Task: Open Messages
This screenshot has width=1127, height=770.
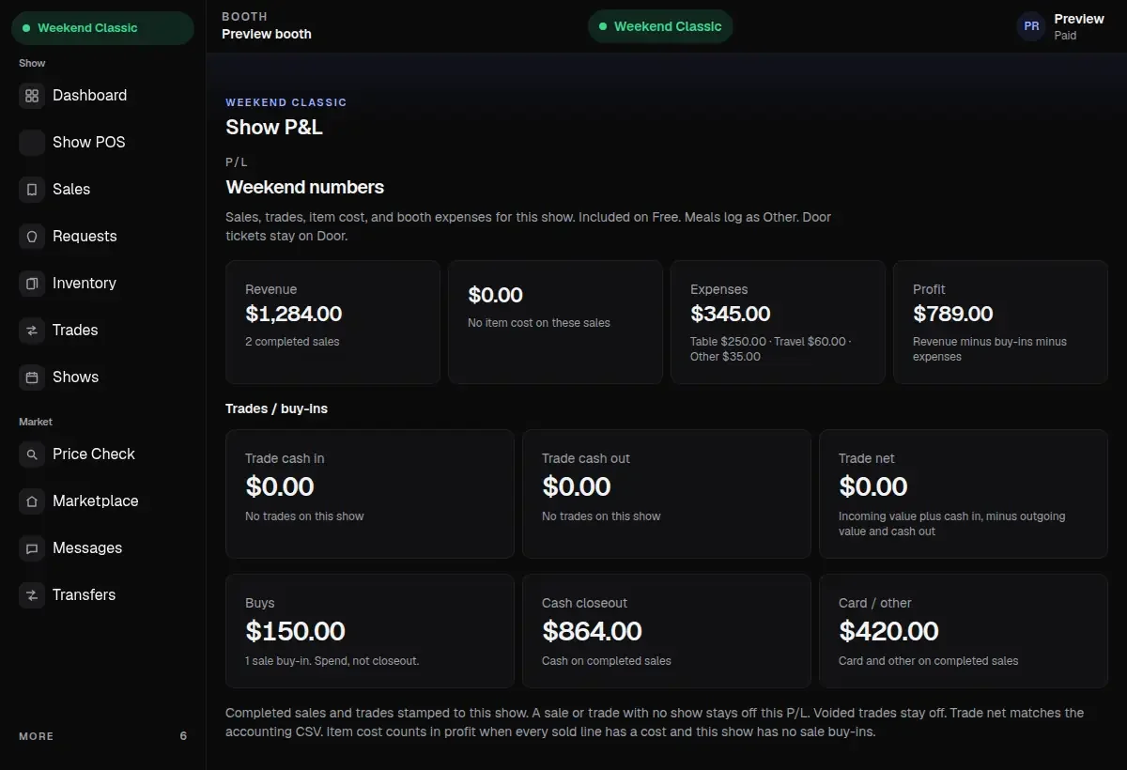Action: point(102,548)
